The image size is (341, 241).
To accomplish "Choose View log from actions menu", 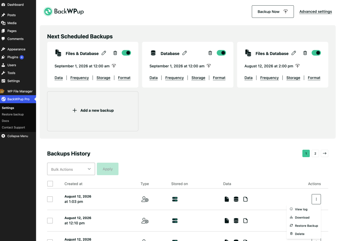I will tap(301, 209).
